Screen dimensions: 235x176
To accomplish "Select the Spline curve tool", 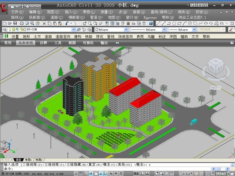I will 201,23.
